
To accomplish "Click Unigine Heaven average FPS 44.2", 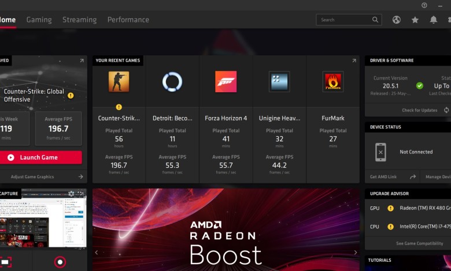I will pos(279,165).
